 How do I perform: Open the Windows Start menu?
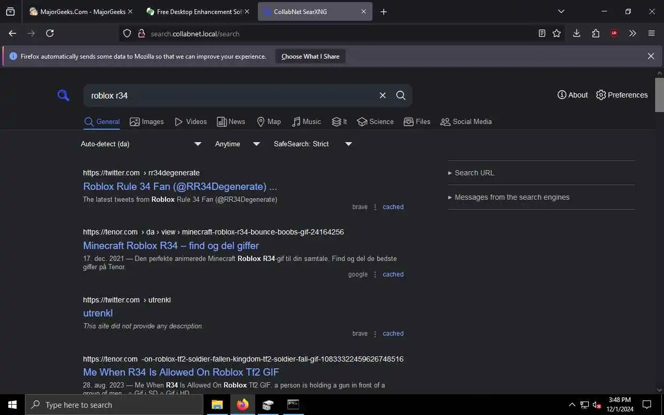(x=12, y=405)
